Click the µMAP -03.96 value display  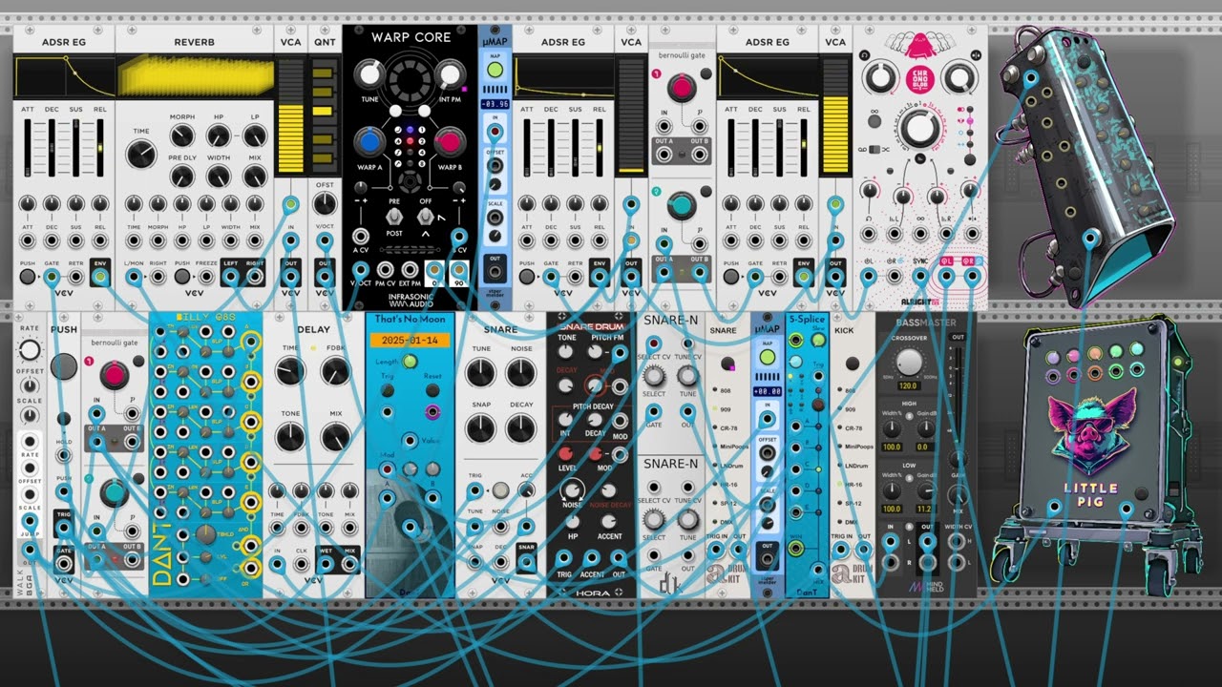(x=495, y=104)
